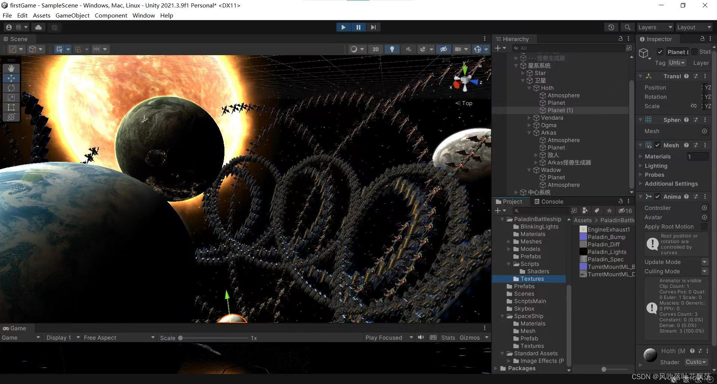Image resolution: width=717 pixels, height=384 pixels.
Task: Lock the Inspector panel
Action: pos(702,39)
